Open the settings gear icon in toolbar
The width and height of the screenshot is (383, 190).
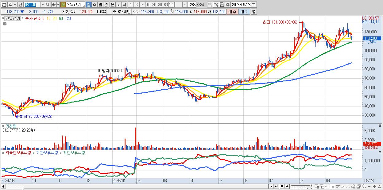(x=227, y=5)
